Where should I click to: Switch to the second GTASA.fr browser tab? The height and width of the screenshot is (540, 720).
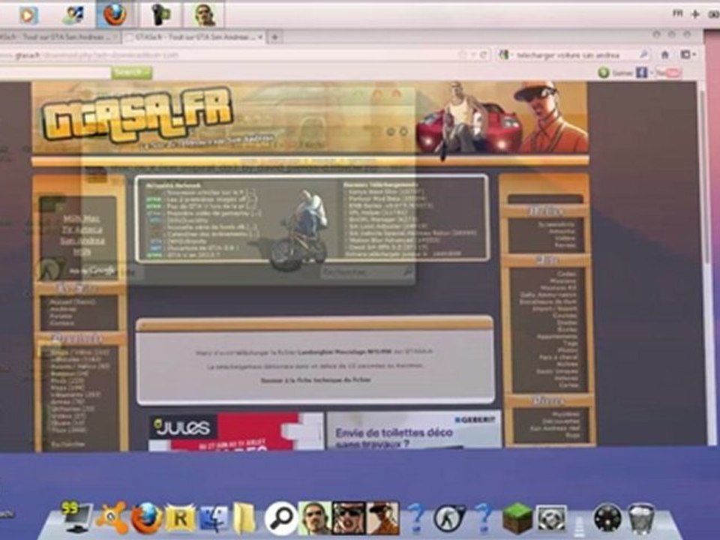193,37
